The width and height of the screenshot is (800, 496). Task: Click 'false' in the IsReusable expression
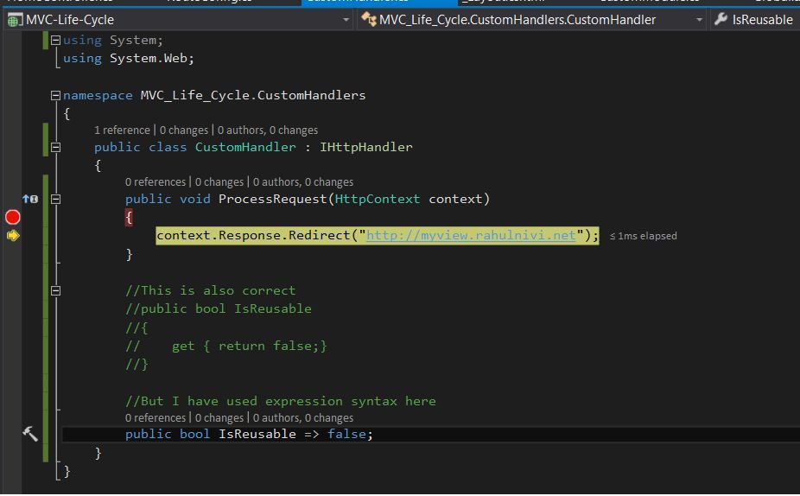click(x=346, y=435)
